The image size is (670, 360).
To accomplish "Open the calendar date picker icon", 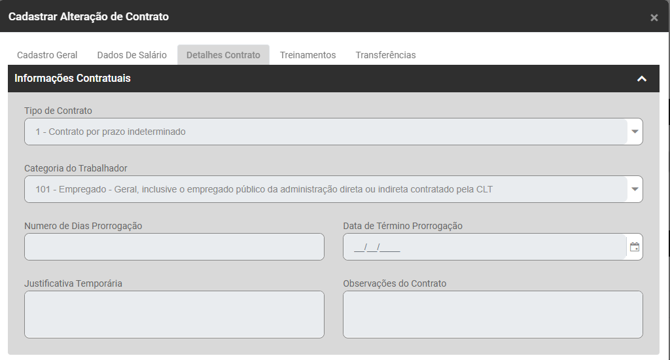I will click(x=634, y=247).
